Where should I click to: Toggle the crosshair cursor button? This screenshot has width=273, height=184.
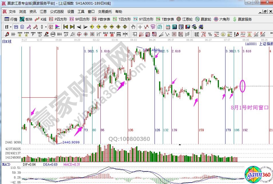tap(140, 27)
